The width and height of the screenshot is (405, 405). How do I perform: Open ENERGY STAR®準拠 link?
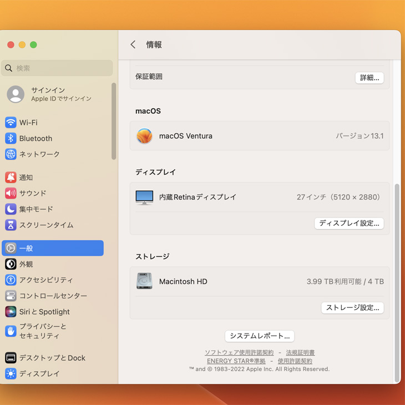tap(236, 361)
